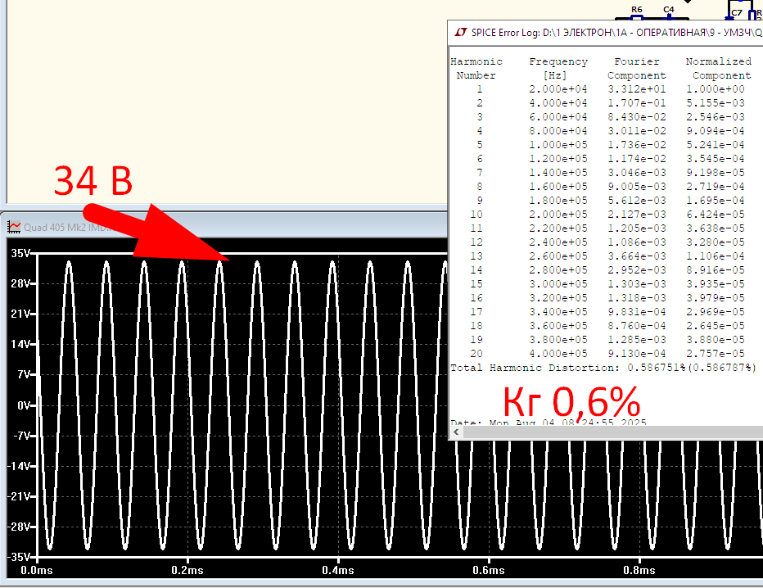Select the Total Harmonic Distortion line
Screen dimensions: 763x588
[x=603, y=368]
